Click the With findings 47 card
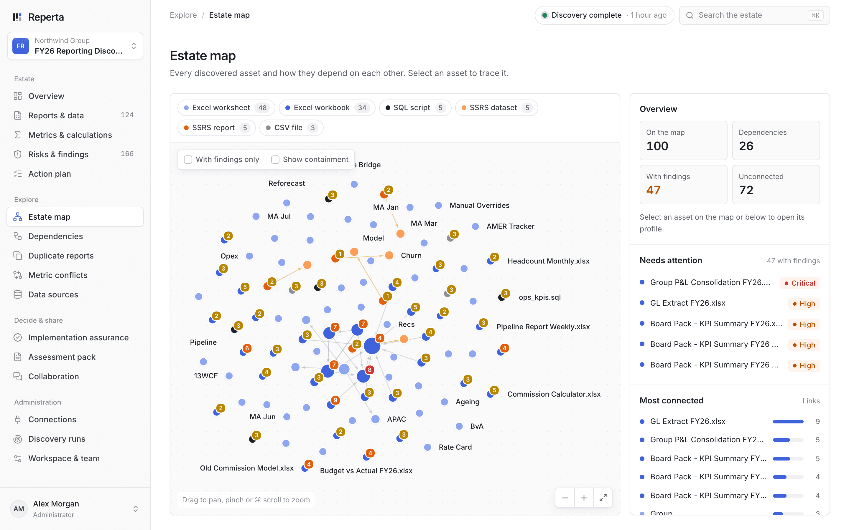This screenshot has width=849, height=530. [x=683, y=184]
